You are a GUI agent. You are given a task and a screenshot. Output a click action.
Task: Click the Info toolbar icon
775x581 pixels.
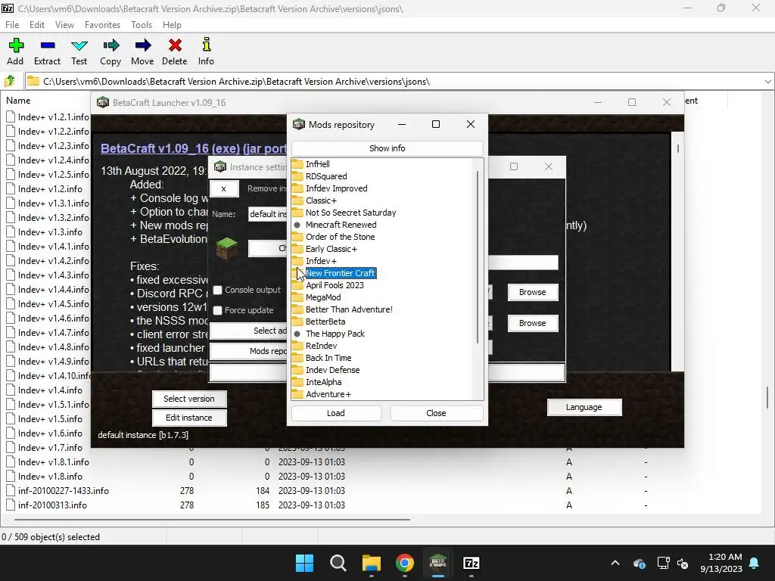coord(206,45)
